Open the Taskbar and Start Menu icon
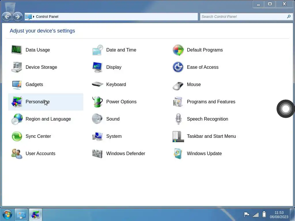Image resolution: width=295 pixels, height=221 pixels. 178,136
